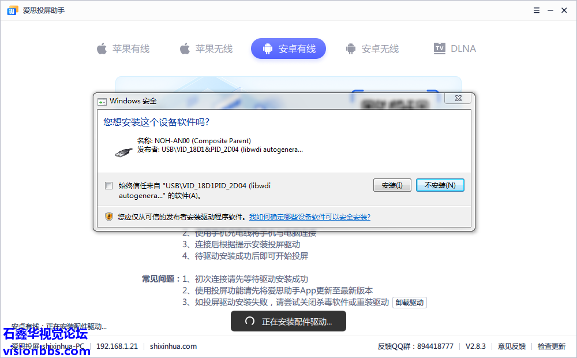Viewport: 577px width, 358px height.
Task: Switch to the DLNA tab
Action: (x=455, y=49)
